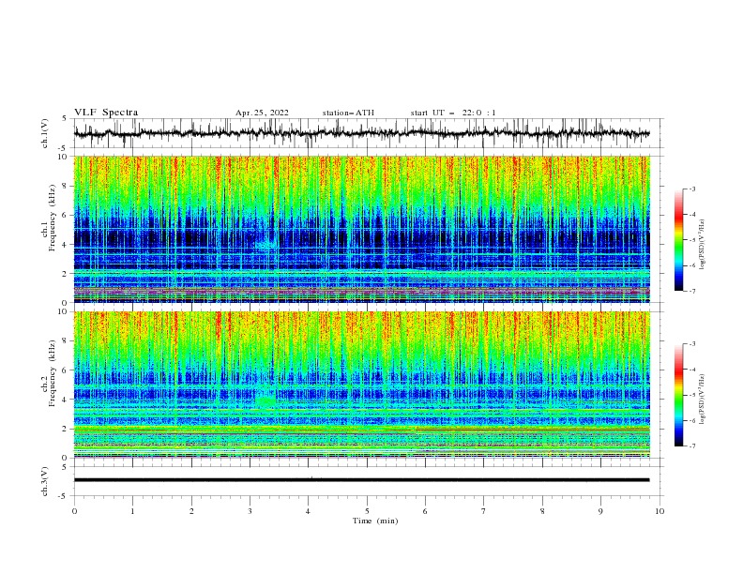Click the ch.2 colorbar "-6" tick label

coord(692,420)
